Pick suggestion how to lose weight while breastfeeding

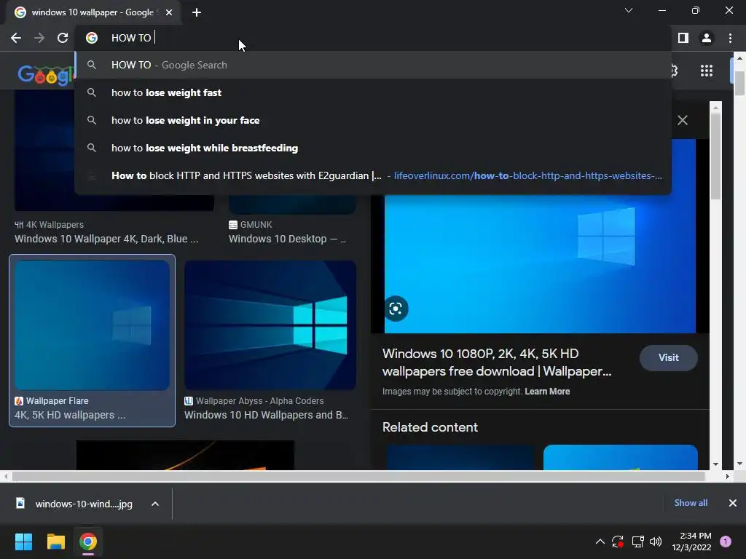point(372,148)
